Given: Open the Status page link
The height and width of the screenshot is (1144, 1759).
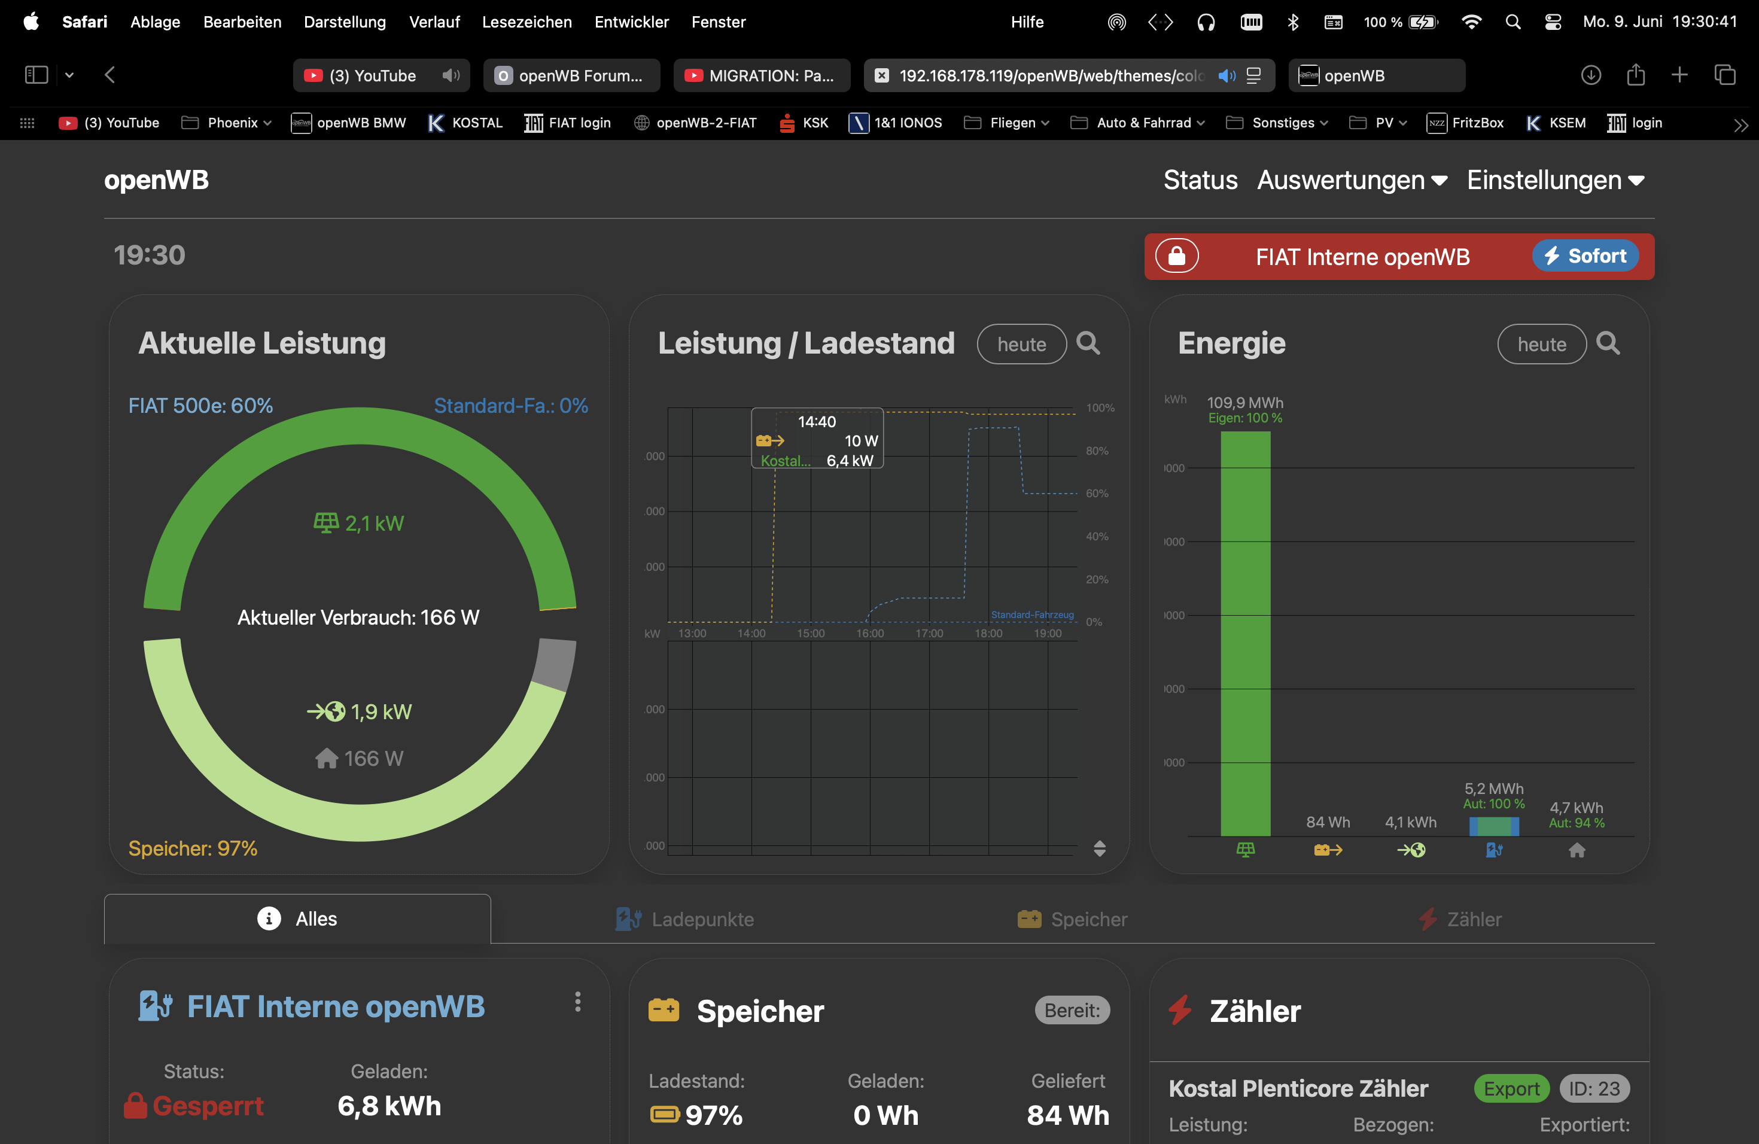Looking at the screenshot, I should [1200, 180].
